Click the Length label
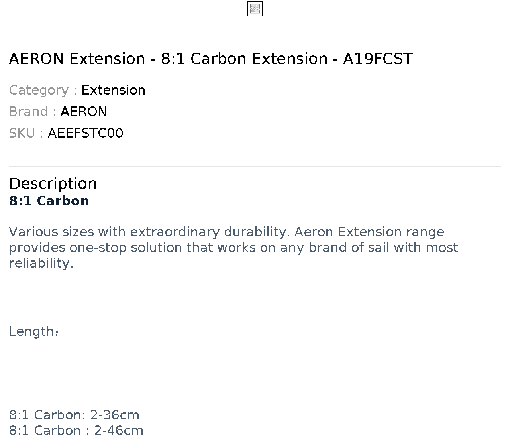Image resolution: width=510 pixels, height=447 pixels. pyautogui.click(x=34, y=331)
